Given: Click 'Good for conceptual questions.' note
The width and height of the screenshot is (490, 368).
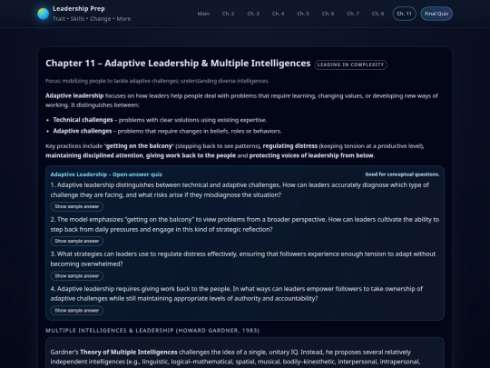Looking at the screenshot, I should point(402,174).
